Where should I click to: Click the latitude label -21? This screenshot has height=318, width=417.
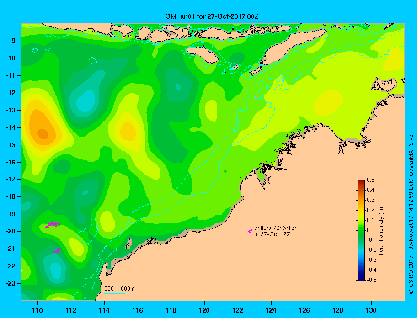pyautogui.click(x=11, y=249)
